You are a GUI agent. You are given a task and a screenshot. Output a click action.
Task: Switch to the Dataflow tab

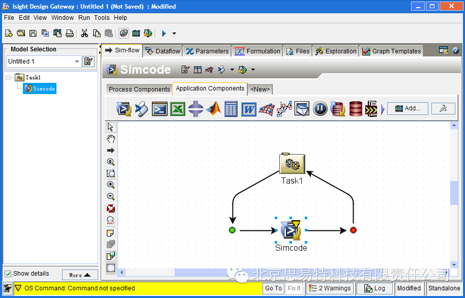pyautogui.click(x=163, y=51)
